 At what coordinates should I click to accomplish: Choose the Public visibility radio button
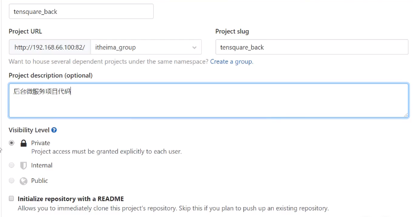click(x=11, y=180)
